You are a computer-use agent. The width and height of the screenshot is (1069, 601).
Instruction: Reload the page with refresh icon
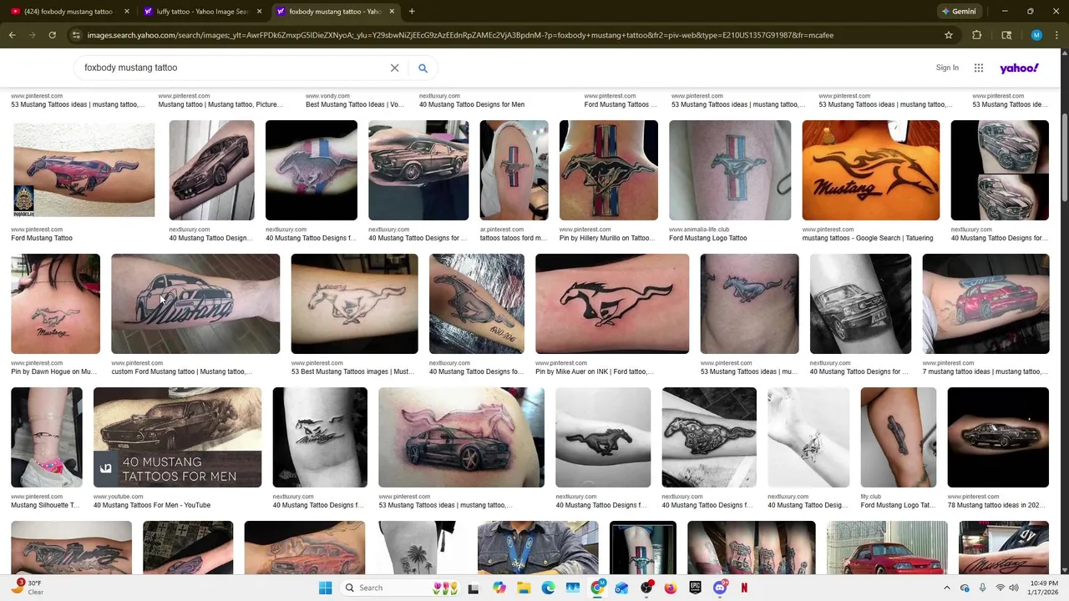[x=52, y=35]
